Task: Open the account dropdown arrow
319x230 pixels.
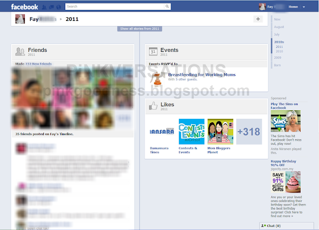Action: click(304, 7)
